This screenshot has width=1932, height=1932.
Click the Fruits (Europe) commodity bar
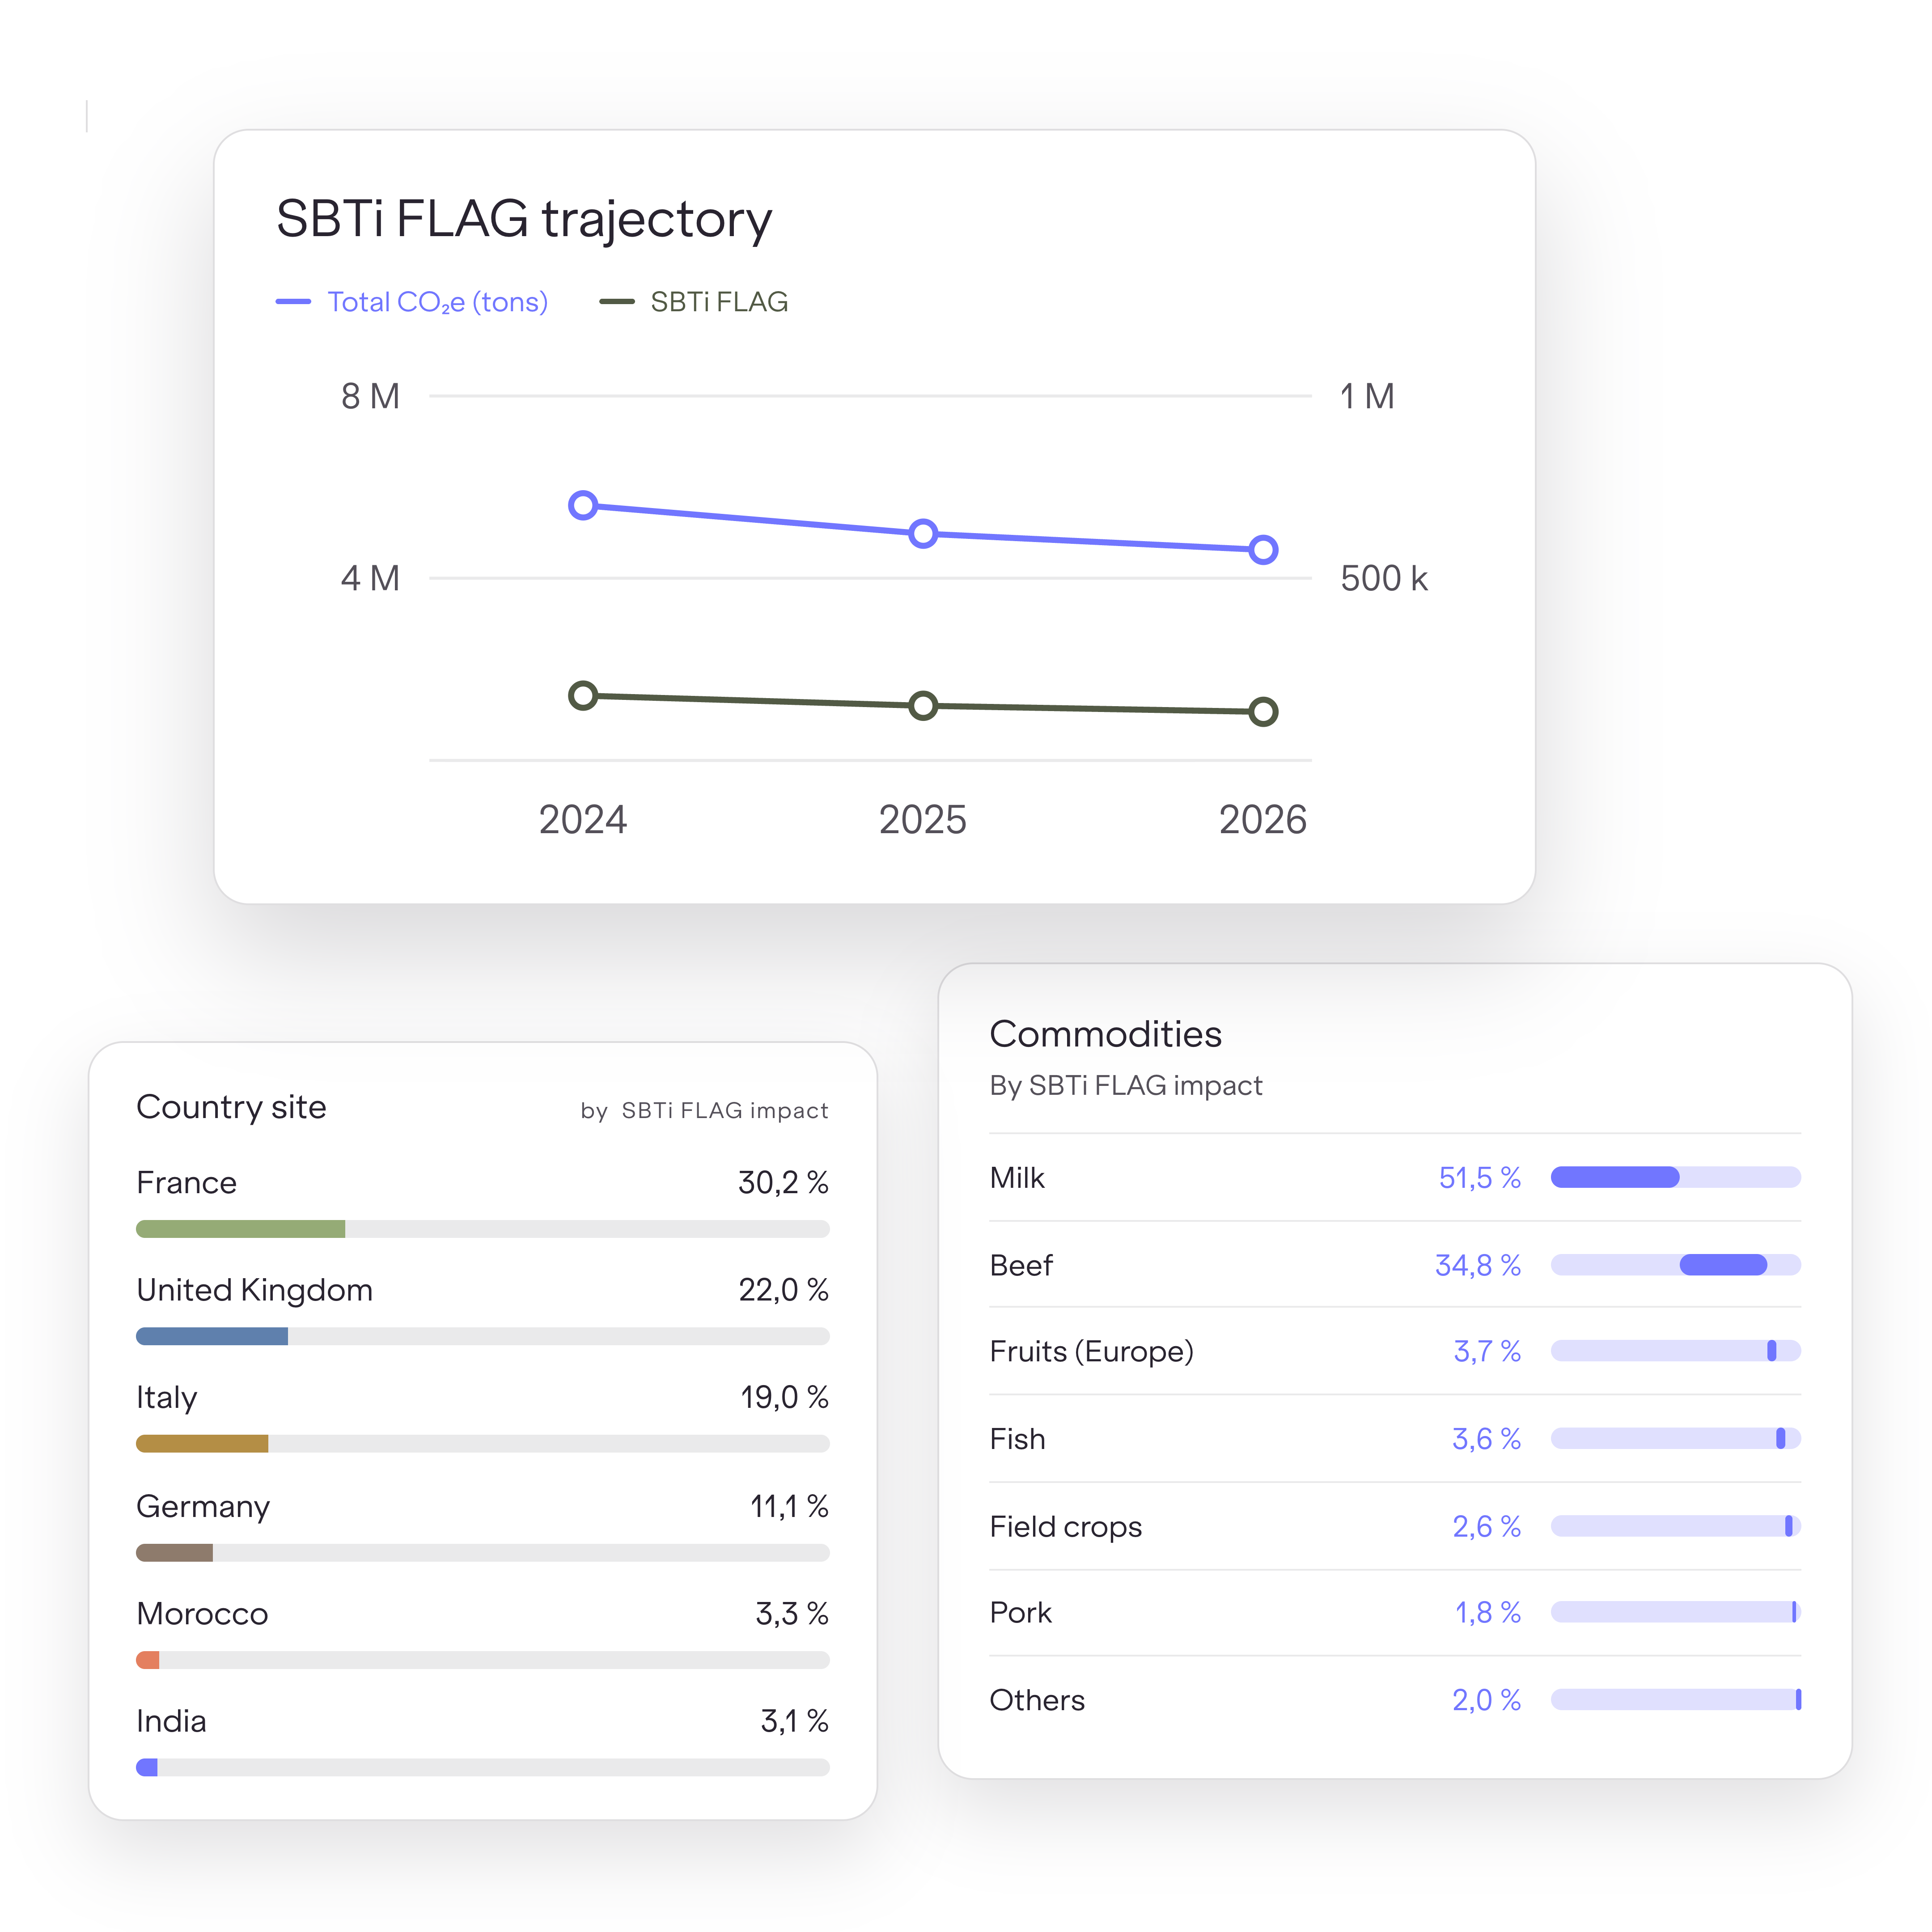(x=1676, y=1351)
